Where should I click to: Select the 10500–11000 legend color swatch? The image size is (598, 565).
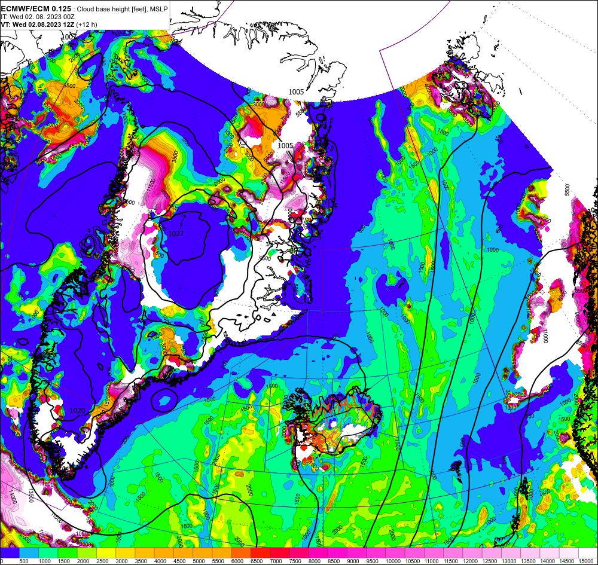[415, 553]
